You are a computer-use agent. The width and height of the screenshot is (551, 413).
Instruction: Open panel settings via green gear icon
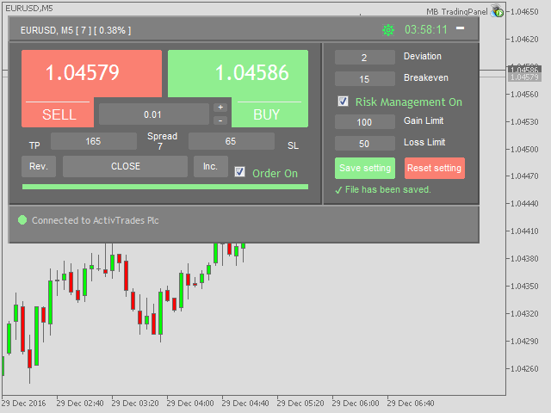388,30
